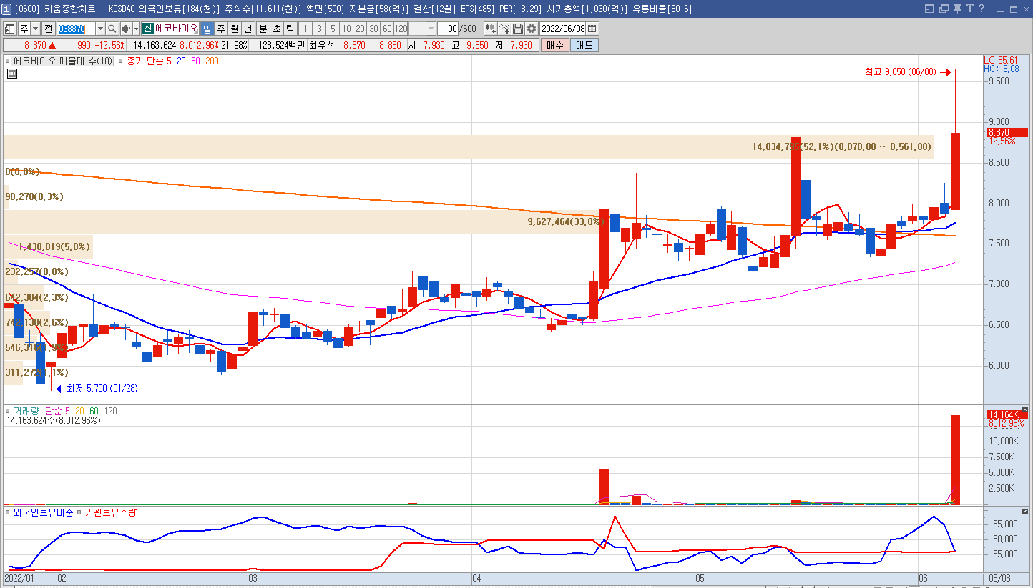Click the candle count field showing 90
The image size is (1033, 588).
448,29
